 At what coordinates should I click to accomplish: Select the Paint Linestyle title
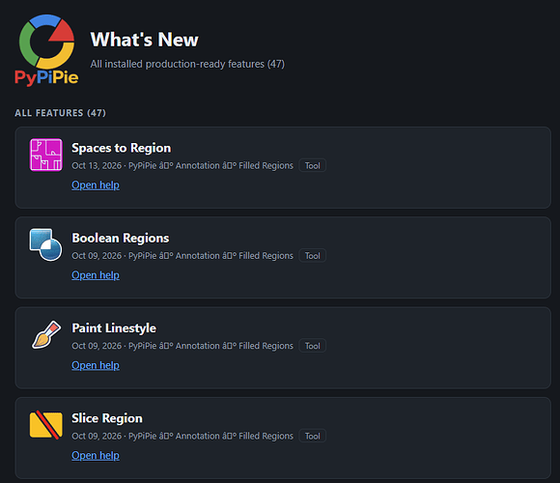point(114,327)
